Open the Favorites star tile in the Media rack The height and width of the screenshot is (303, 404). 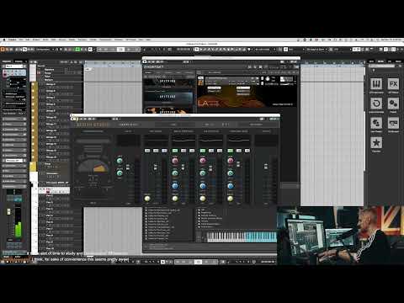click(x=376, y=143)
